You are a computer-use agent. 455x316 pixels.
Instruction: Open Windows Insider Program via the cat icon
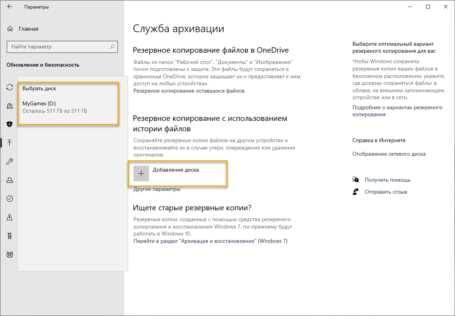(10, 254)
